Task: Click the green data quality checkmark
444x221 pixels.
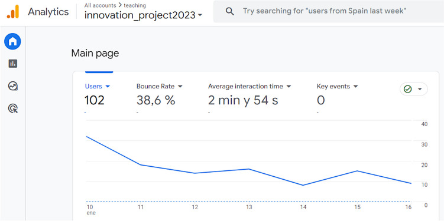Action: pyautogui.click(x=407, y=89)
